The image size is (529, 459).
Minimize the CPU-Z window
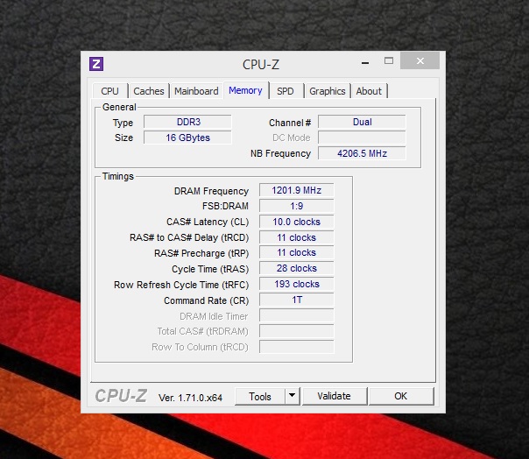(x=365, y=63)
